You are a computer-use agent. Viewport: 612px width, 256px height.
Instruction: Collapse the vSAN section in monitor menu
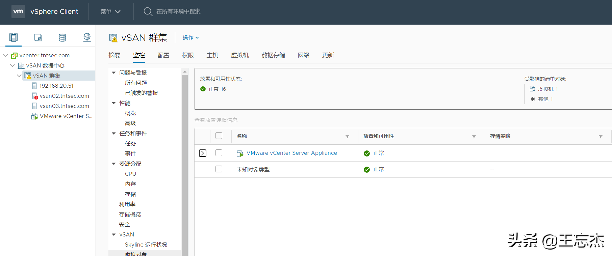[114, 235]
